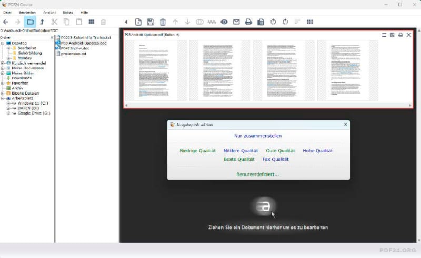This screenshot has height=258, width=421.
Task: Click the join documents overlapping circles icon
Action: pos(199,22)
